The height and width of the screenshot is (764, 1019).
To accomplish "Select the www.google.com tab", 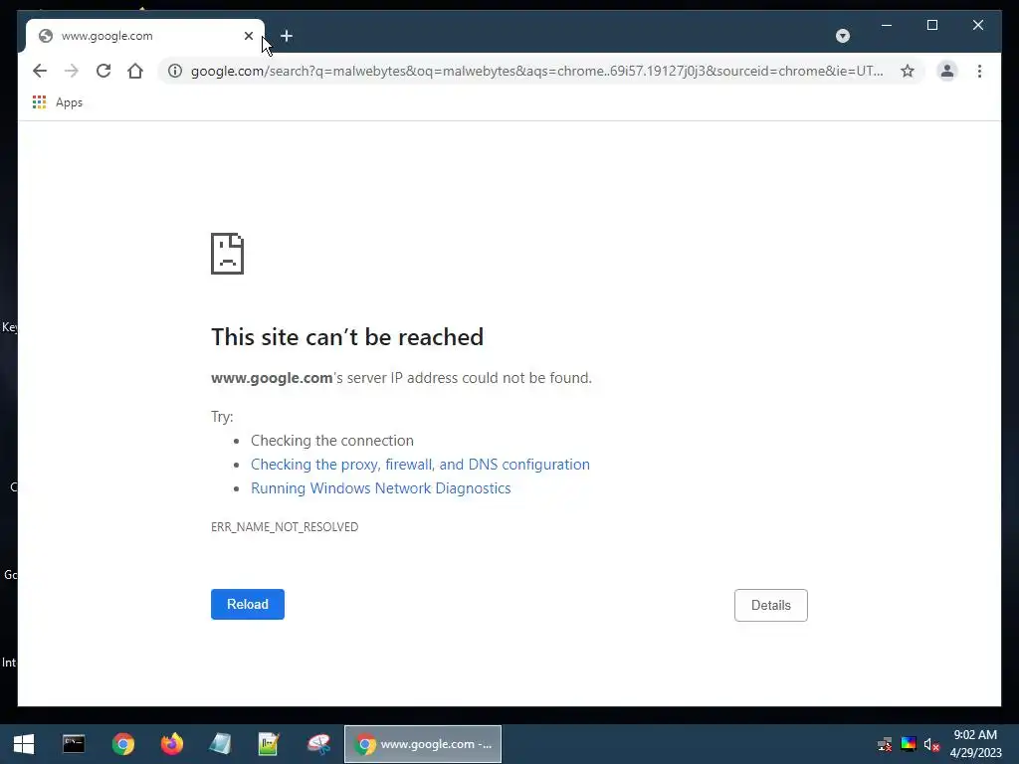I will (144, 36).
